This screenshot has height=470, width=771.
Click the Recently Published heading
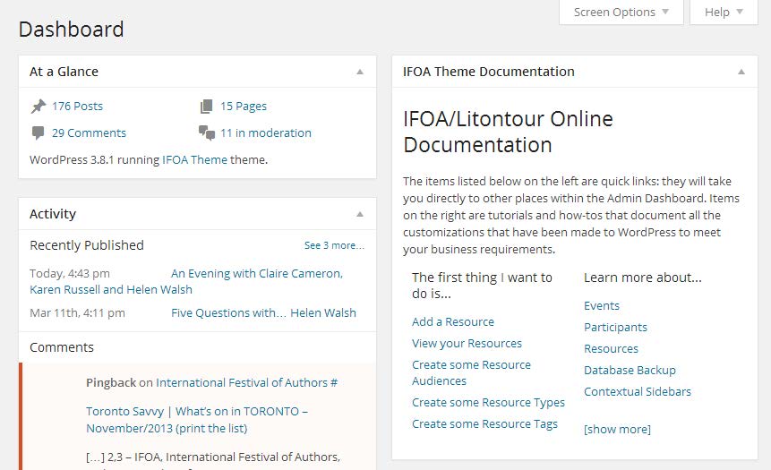pos(87,245)
